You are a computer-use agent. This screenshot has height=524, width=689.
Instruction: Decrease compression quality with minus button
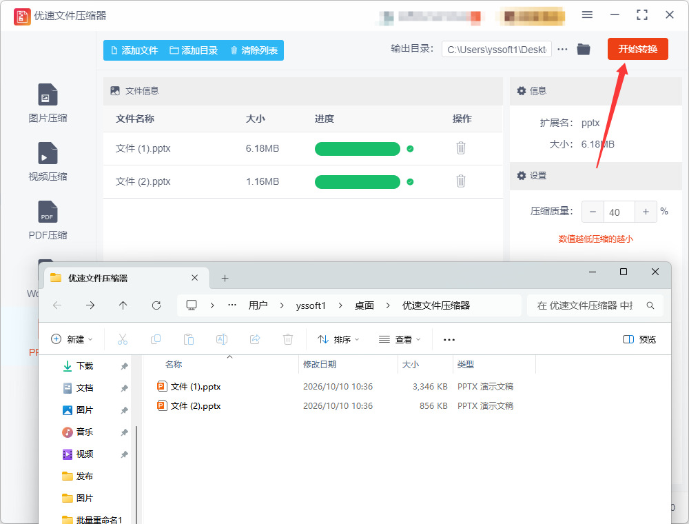point(593,212)
